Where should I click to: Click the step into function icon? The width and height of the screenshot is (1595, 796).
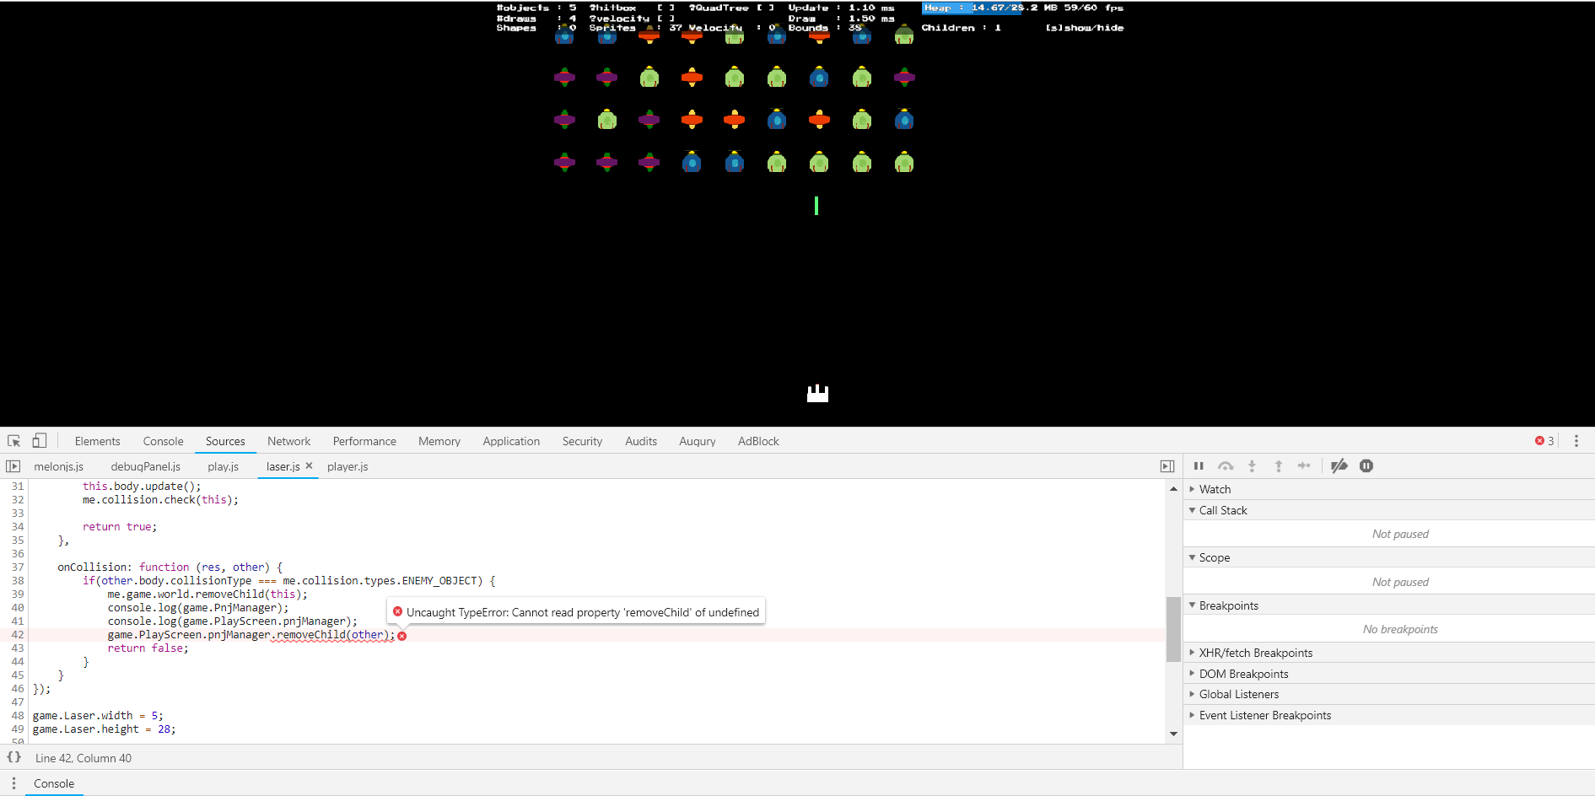tap(1252, 465)
